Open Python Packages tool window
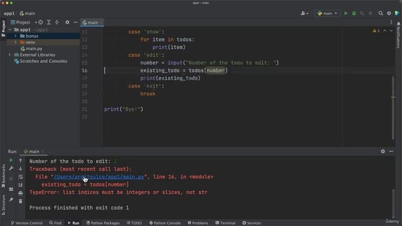The image size is (402, 226). click(x=103, y=223)
